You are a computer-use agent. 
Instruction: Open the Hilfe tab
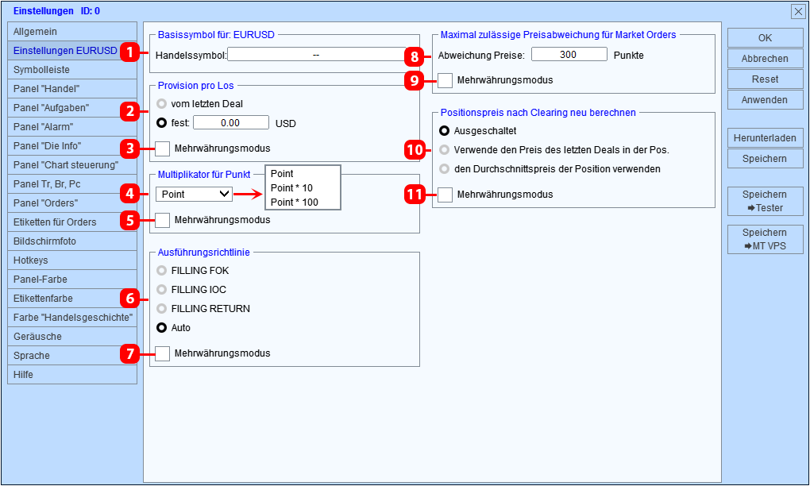pos(72,375)
